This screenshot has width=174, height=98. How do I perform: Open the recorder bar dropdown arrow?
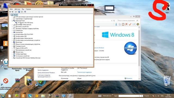84,5
